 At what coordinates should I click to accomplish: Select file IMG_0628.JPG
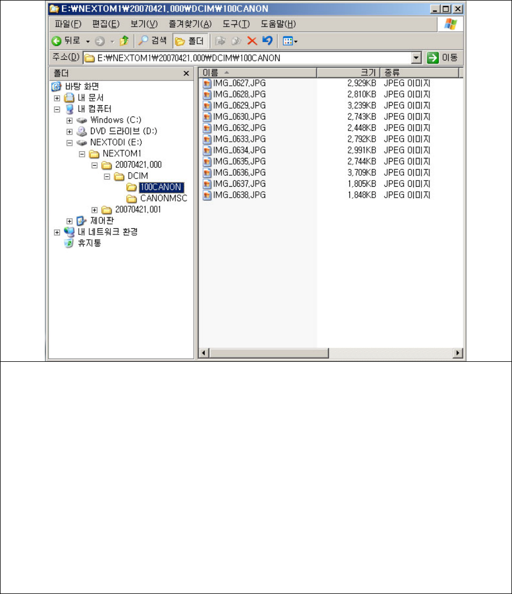239,94
